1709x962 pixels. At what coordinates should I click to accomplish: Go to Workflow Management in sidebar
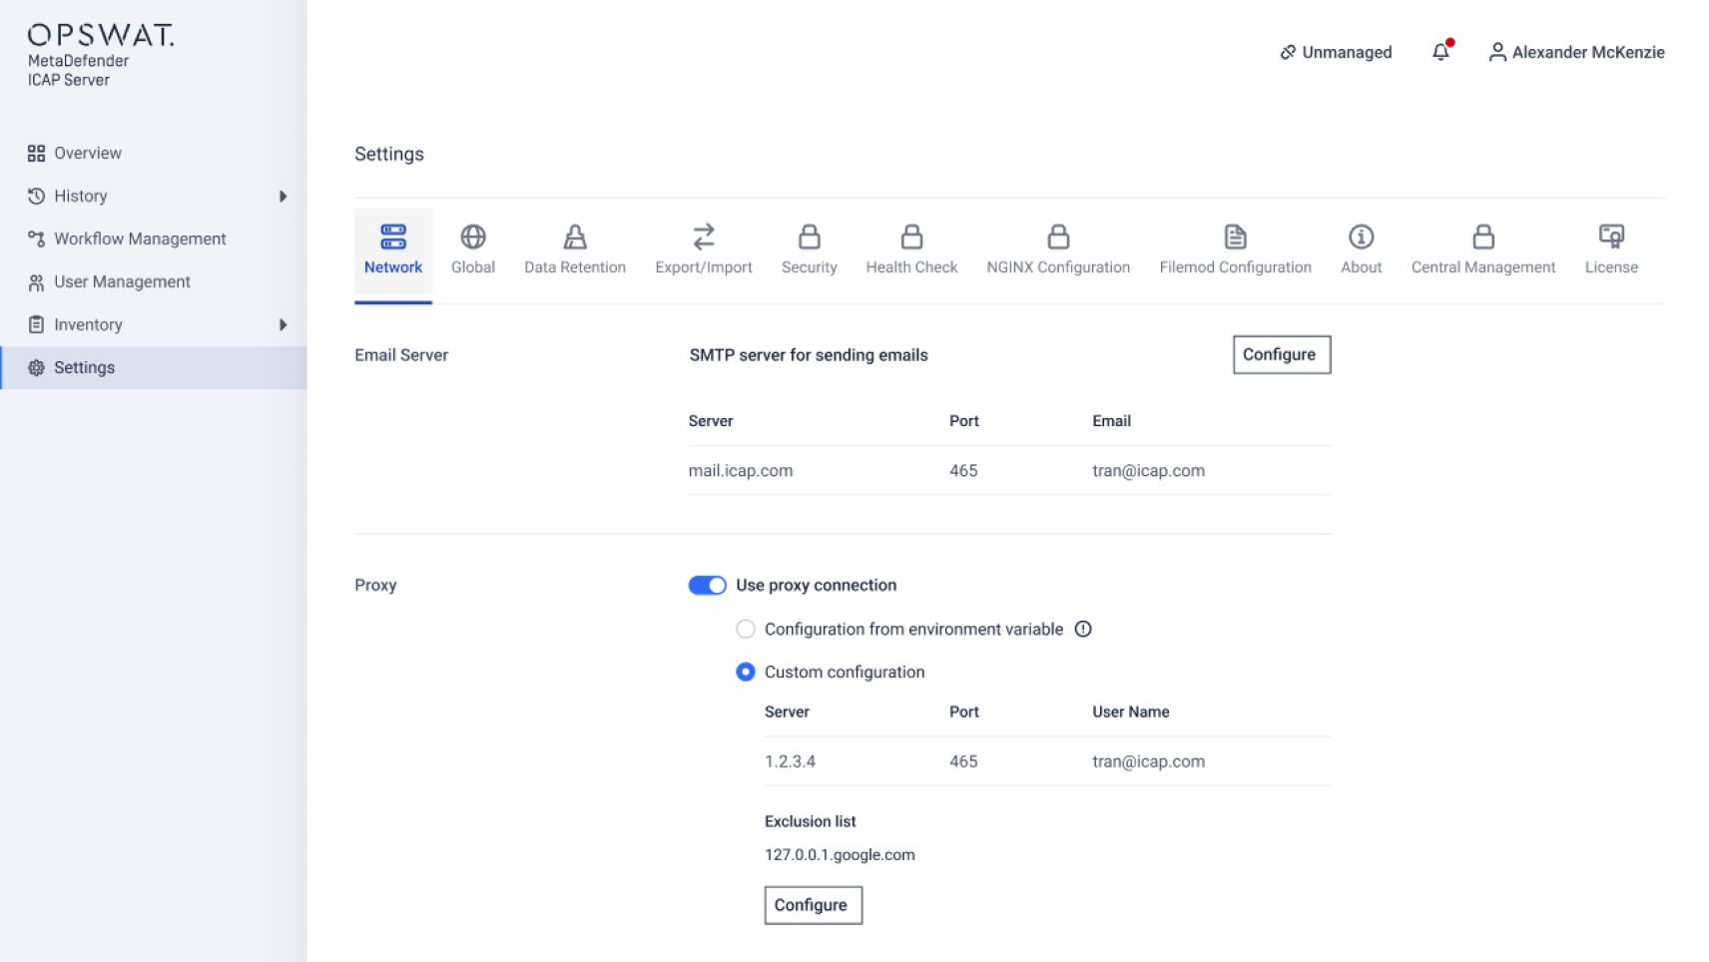tap(140, 239)
